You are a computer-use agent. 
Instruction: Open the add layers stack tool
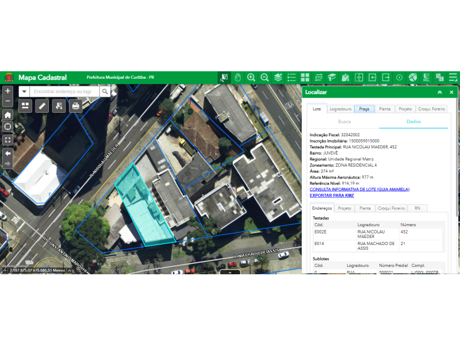(x=278, y=78)
